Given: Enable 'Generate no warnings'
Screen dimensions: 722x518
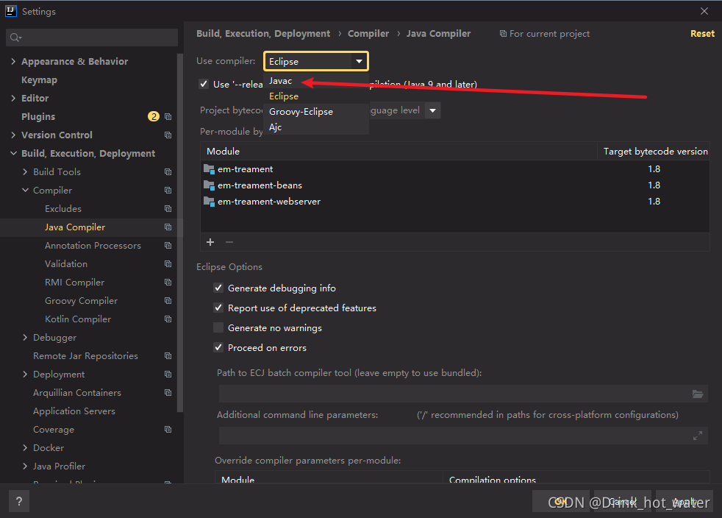Looking at the screenshot, I should (x=218, y=327).
